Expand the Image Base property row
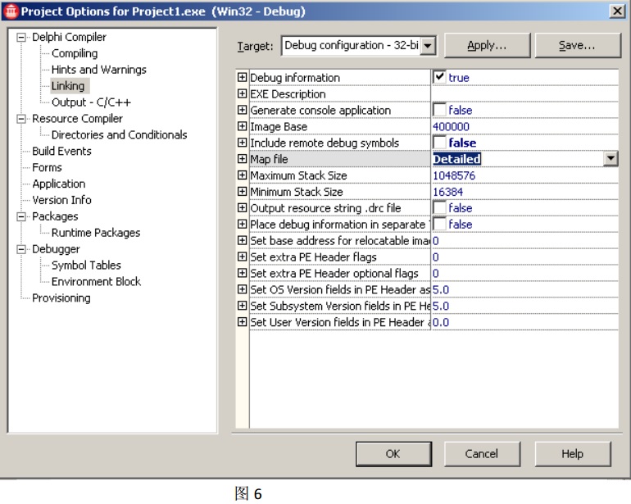 pos(242,127)
